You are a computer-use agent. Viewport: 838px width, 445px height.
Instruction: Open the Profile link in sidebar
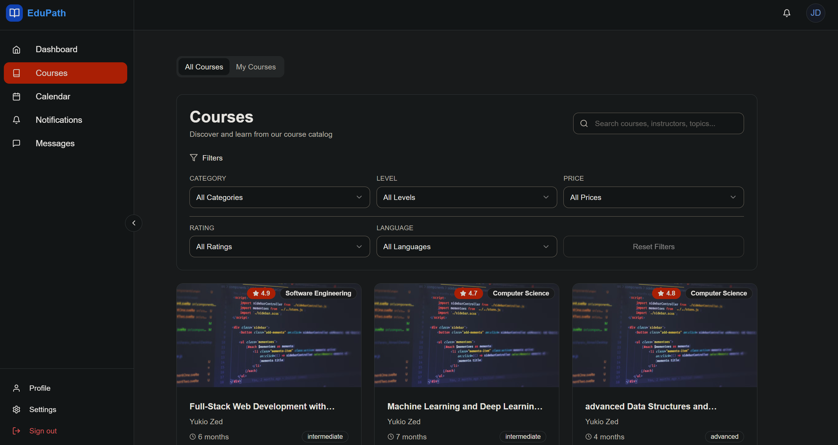point(40,388)
